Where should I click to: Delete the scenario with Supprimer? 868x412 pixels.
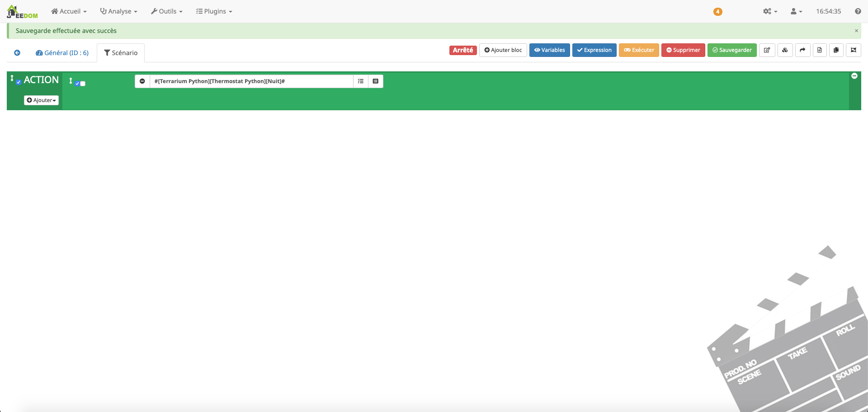pos(683,50)
